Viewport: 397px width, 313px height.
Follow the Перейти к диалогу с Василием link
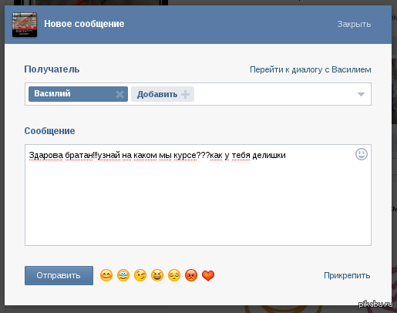tap(311, 69)
